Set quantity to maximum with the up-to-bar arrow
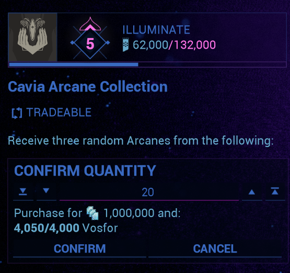The height and width of the screenshot is (273, 290). point(275,192)
